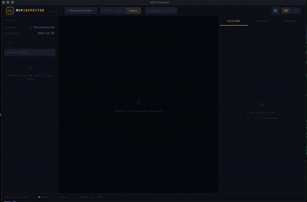This screenshot has height=202, width=307.
Task: Open settings via the gear icon
Action: pyautogui.click(x=275, y=11)
